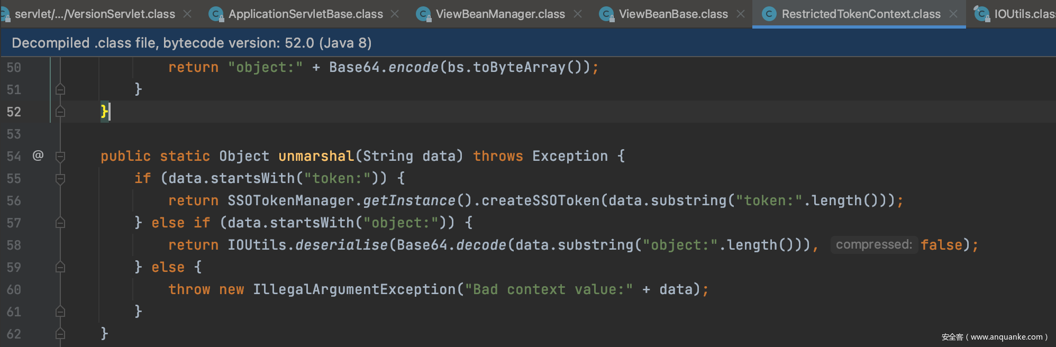The image size is (1056, 347).
Task: Click the RestrictedTokenContext.class class icon
Action: coord(769,14)
